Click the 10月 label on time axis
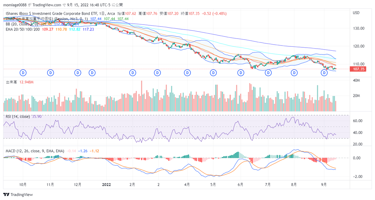 pos(23,184)
